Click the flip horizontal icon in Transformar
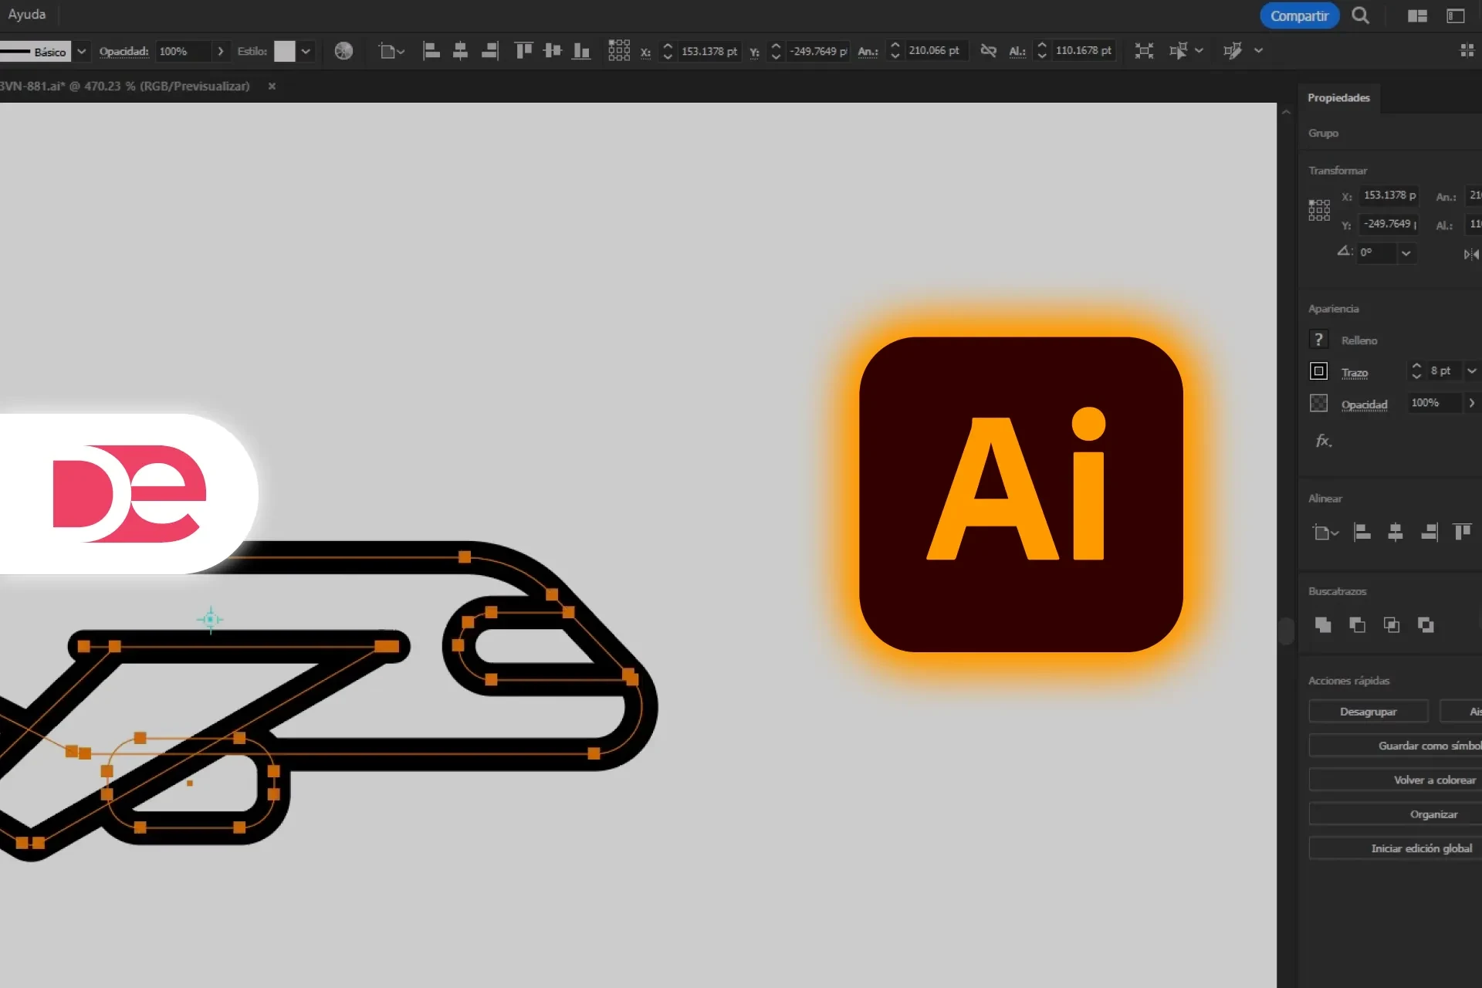Screen dimensions: 1482x988 [x=1471, y=254]
